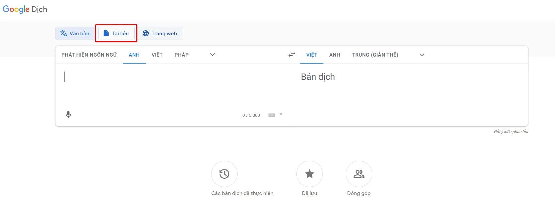This screenshot has width=555, height=204.
Task: Select VIỆT as source language
Action: [157, 55]
